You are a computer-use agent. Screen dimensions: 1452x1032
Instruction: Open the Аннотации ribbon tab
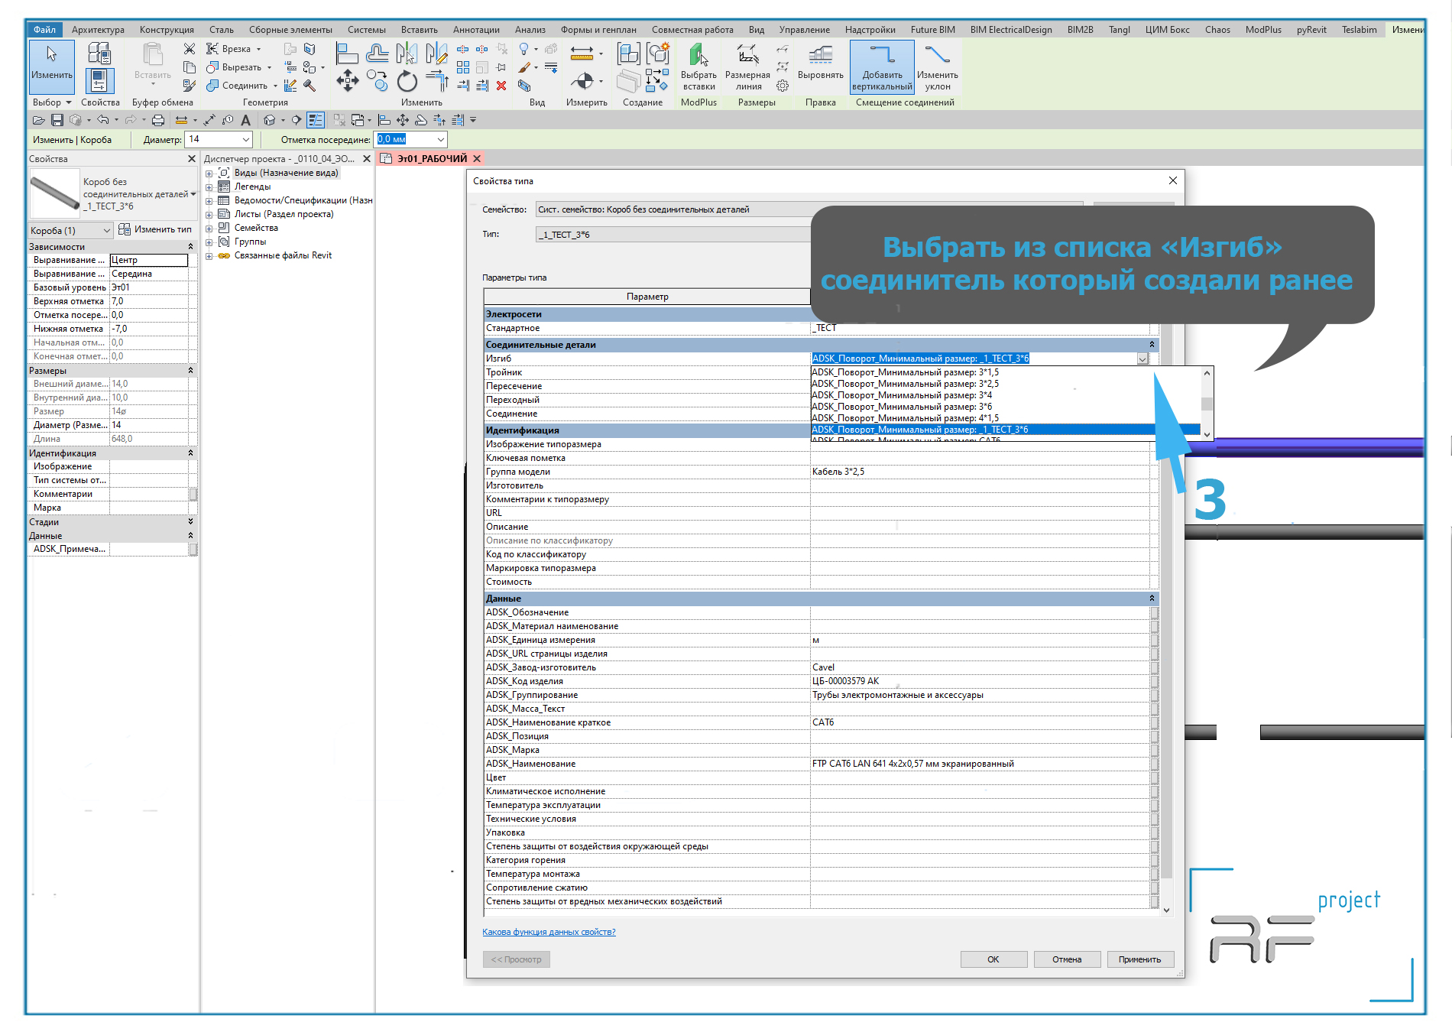pos(476,30)
